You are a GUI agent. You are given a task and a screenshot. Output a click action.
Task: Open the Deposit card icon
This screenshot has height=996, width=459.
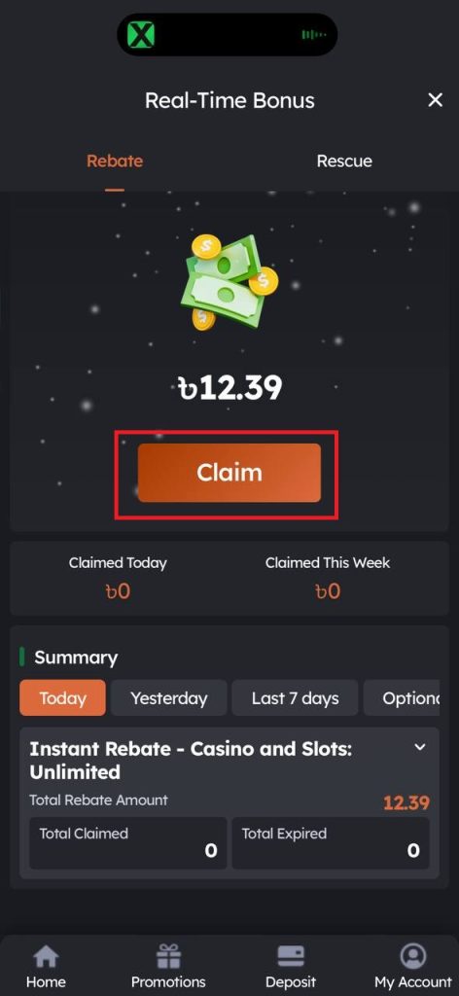pos(291,956)
